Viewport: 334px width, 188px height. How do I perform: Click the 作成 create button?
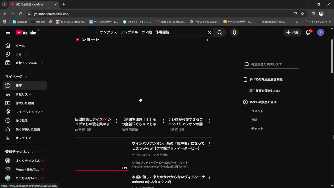point(293,32)
